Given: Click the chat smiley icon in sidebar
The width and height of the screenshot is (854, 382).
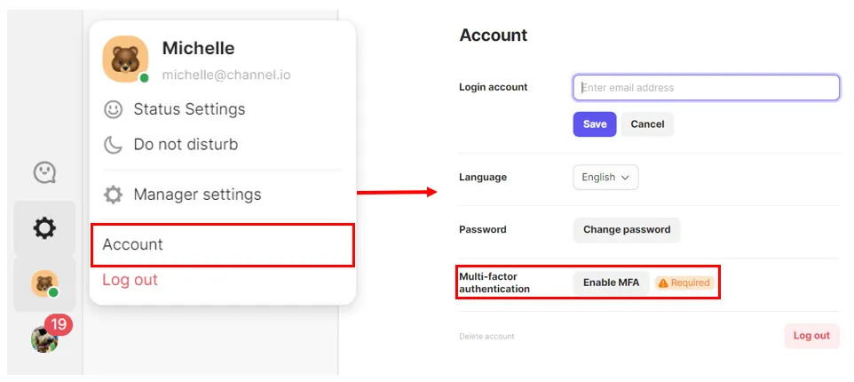Looking at the screenshot, I should coord(44,172).
